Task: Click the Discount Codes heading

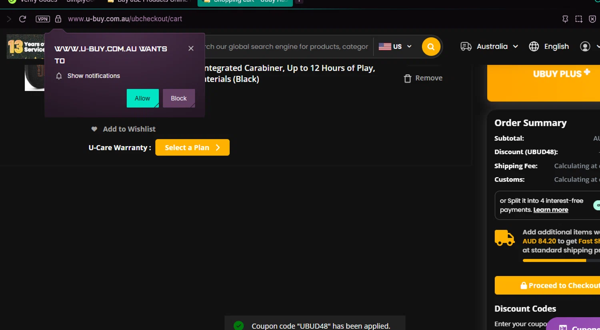Action: [525, 308]
